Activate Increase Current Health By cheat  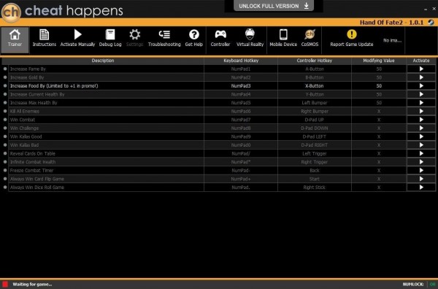pos(421,94)
